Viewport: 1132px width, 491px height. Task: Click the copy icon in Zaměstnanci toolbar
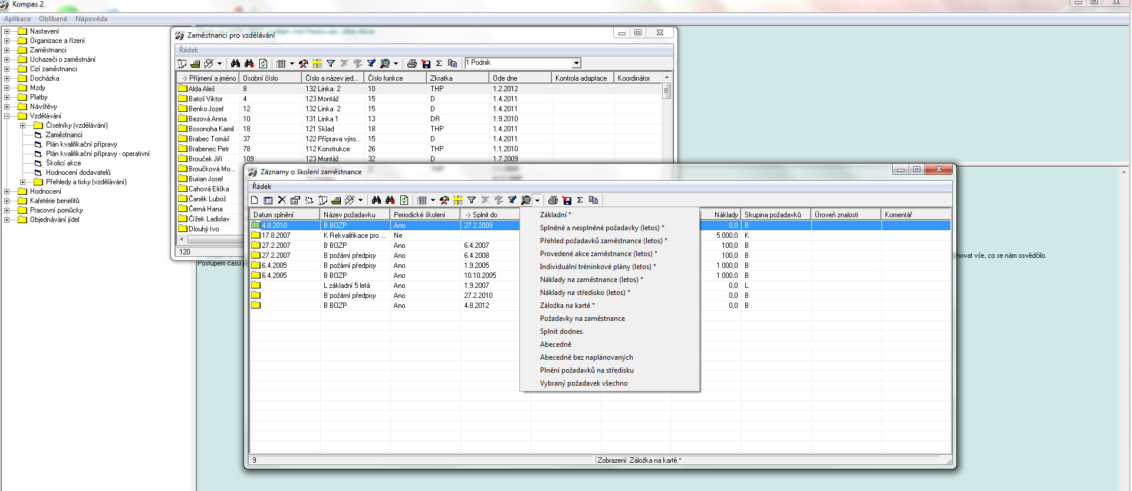[452, 64]
